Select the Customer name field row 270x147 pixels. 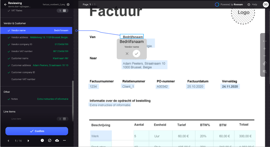(x=36, y=58)
